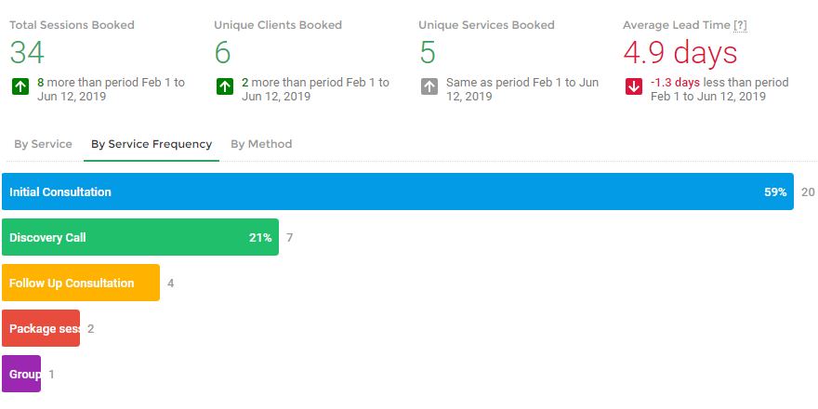The image size is (818, 409).
Task: Click the purple Group bar
Action: click(21, 374)
